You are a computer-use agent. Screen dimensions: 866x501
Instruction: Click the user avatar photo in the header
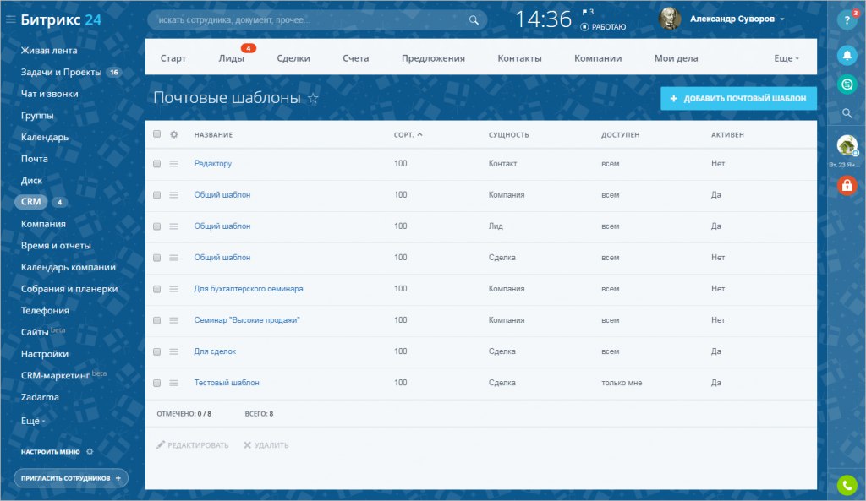coord(670,19)
